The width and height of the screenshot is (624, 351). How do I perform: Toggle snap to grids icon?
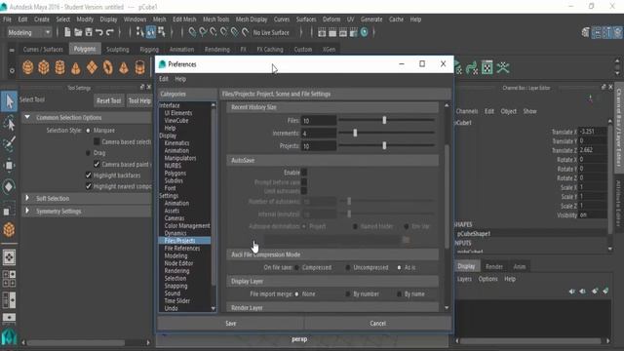pos(192,32)
